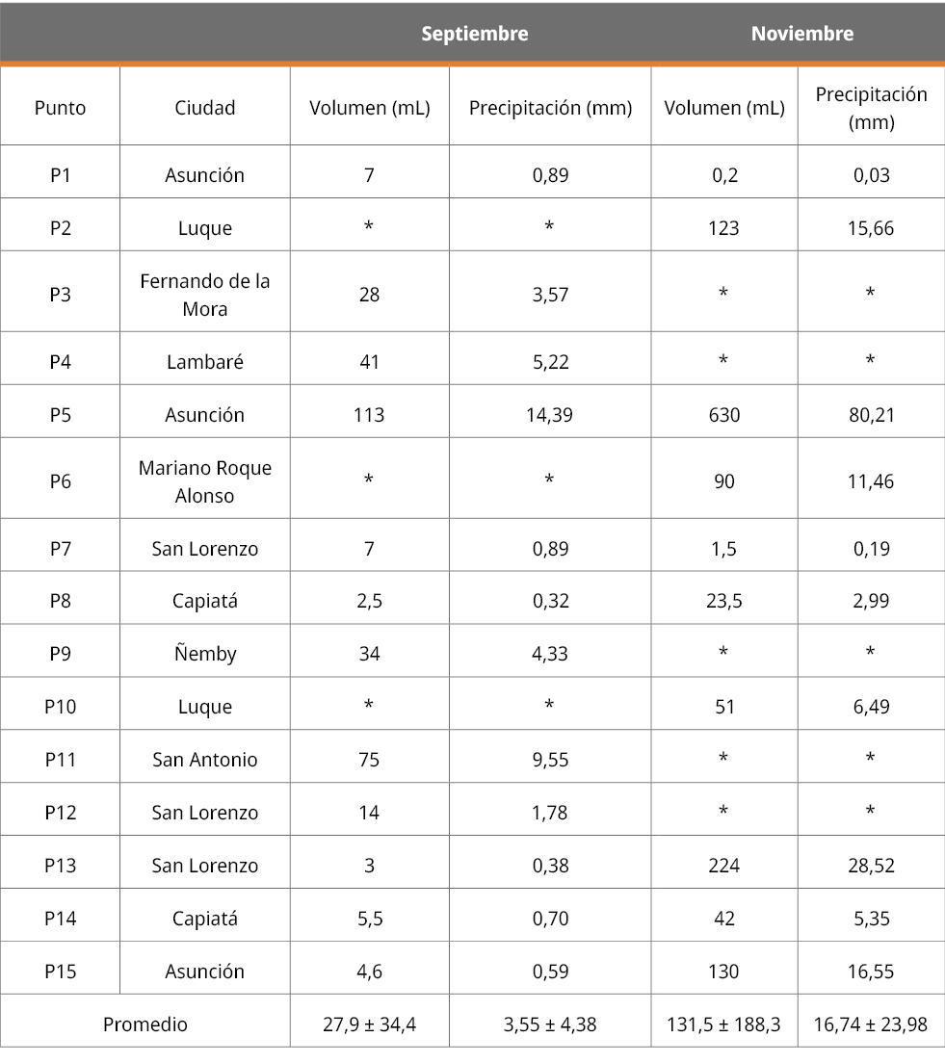Click the P1 row label
The height and width of the screenshot is (1063, 945).
(x=60, y=175)
